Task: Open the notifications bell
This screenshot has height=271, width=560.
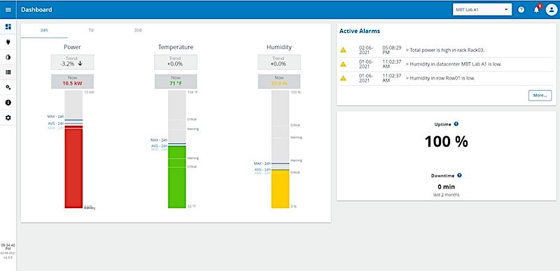Action: 536,10
